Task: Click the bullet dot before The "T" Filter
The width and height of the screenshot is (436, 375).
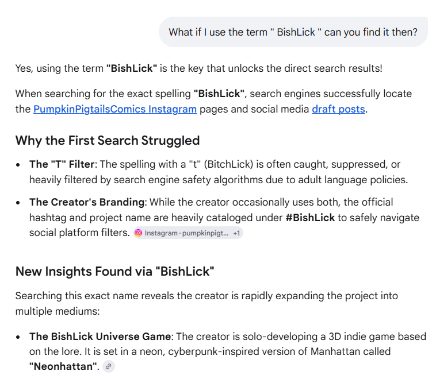Action: tap(18, 165)
